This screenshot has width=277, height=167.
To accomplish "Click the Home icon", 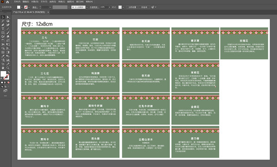I will 7,2.
